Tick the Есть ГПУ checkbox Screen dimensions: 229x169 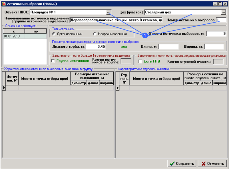[x=140, y=61]
